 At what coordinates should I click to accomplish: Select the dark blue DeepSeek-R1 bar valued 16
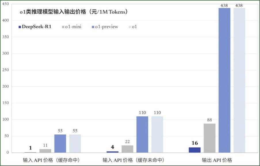[195, 150]
